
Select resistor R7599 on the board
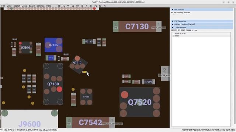click(148, 82)
